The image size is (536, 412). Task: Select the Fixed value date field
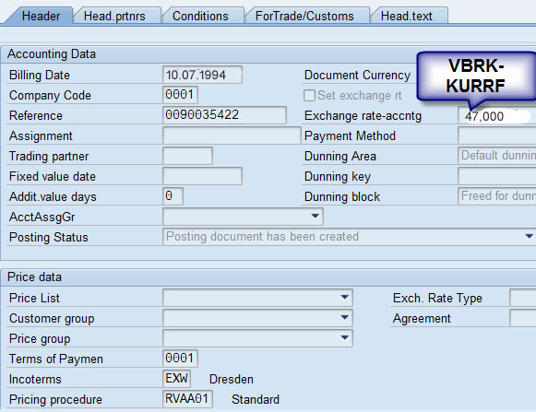[202, 176]
